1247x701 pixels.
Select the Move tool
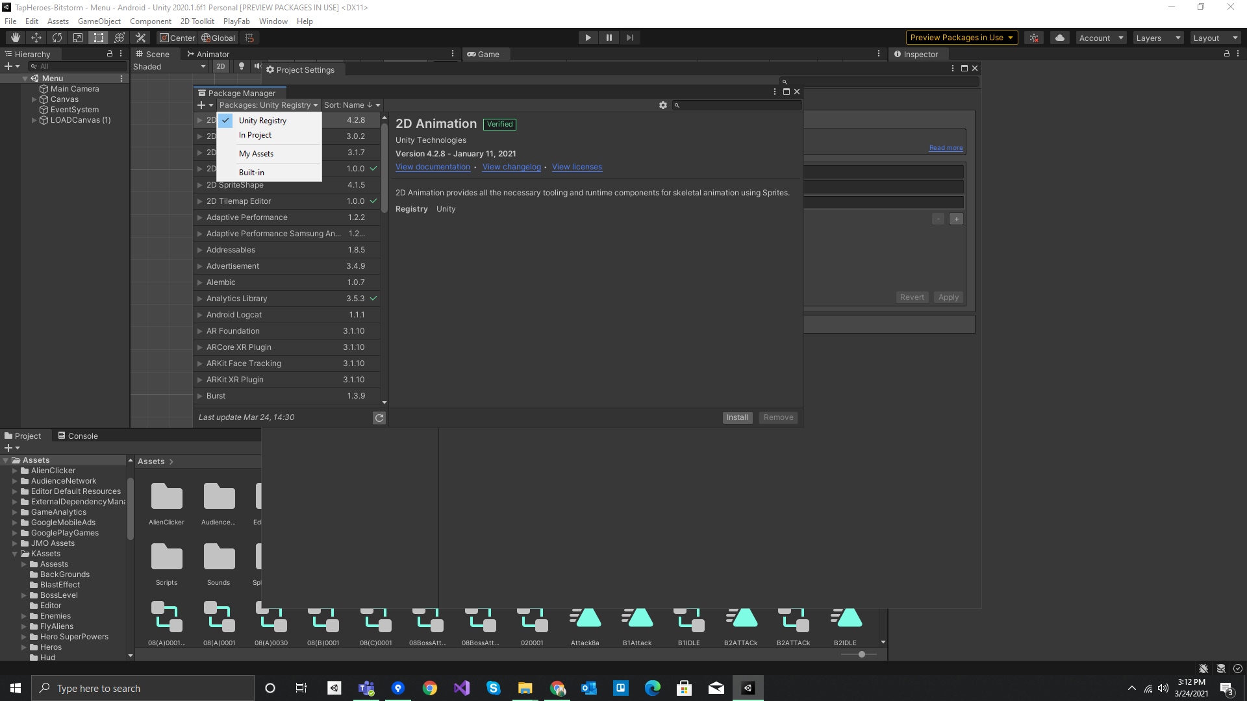(36, 38)
